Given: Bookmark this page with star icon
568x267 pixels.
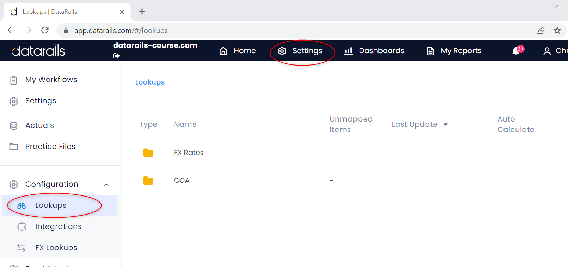Looking at the screenshot, I should click(557, 31).
